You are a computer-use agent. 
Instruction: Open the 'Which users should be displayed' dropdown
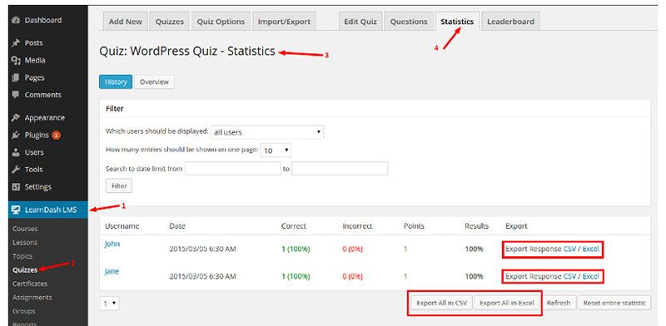[x=267, y=132]
